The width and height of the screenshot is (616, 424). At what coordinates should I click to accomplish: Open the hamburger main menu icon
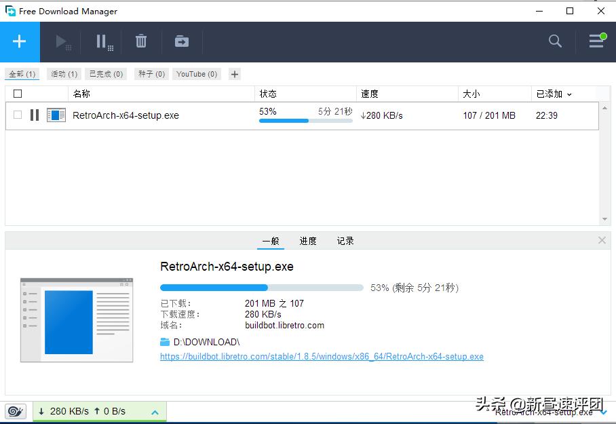595,41
